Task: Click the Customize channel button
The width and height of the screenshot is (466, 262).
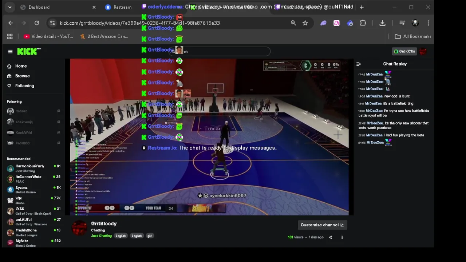Action: [322, 225]
